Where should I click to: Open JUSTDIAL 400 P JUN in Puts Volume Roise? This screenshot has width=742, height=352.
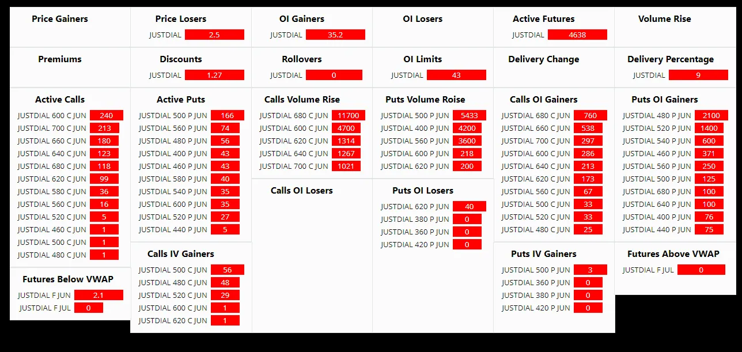pos(415,128)
